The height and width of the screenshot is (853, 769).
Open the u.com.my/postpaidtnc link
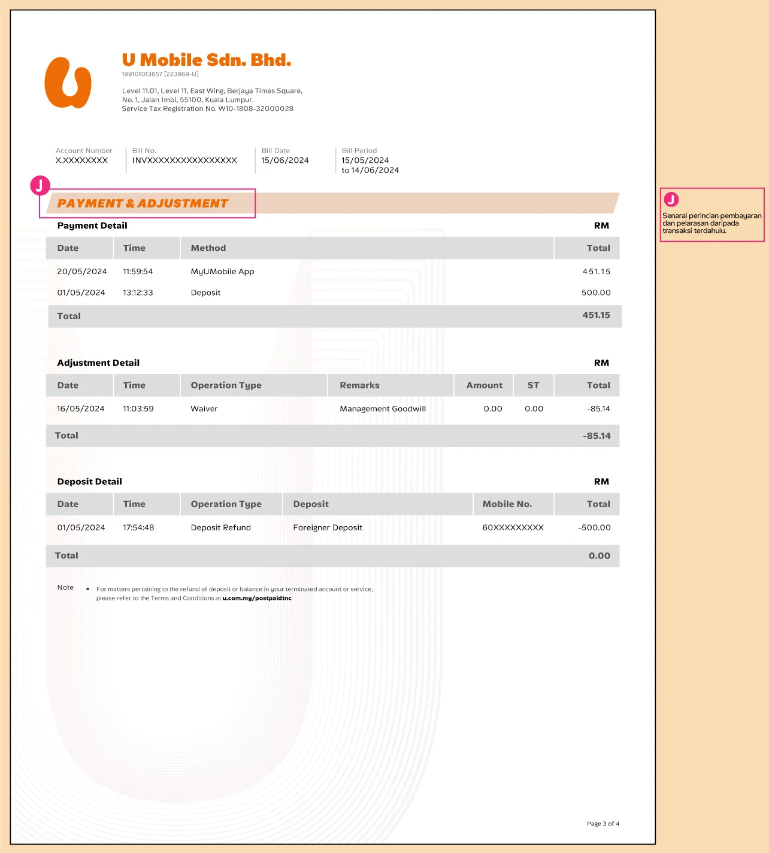[x=256, y=598]
